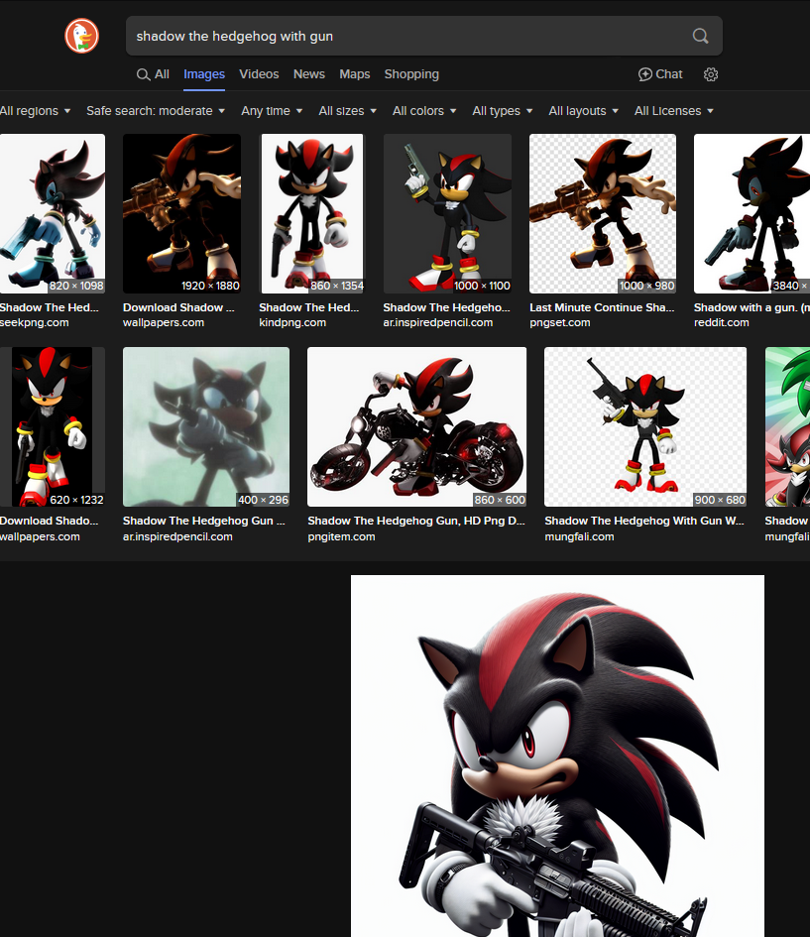Switch to the Videos tab

[259, 74]
